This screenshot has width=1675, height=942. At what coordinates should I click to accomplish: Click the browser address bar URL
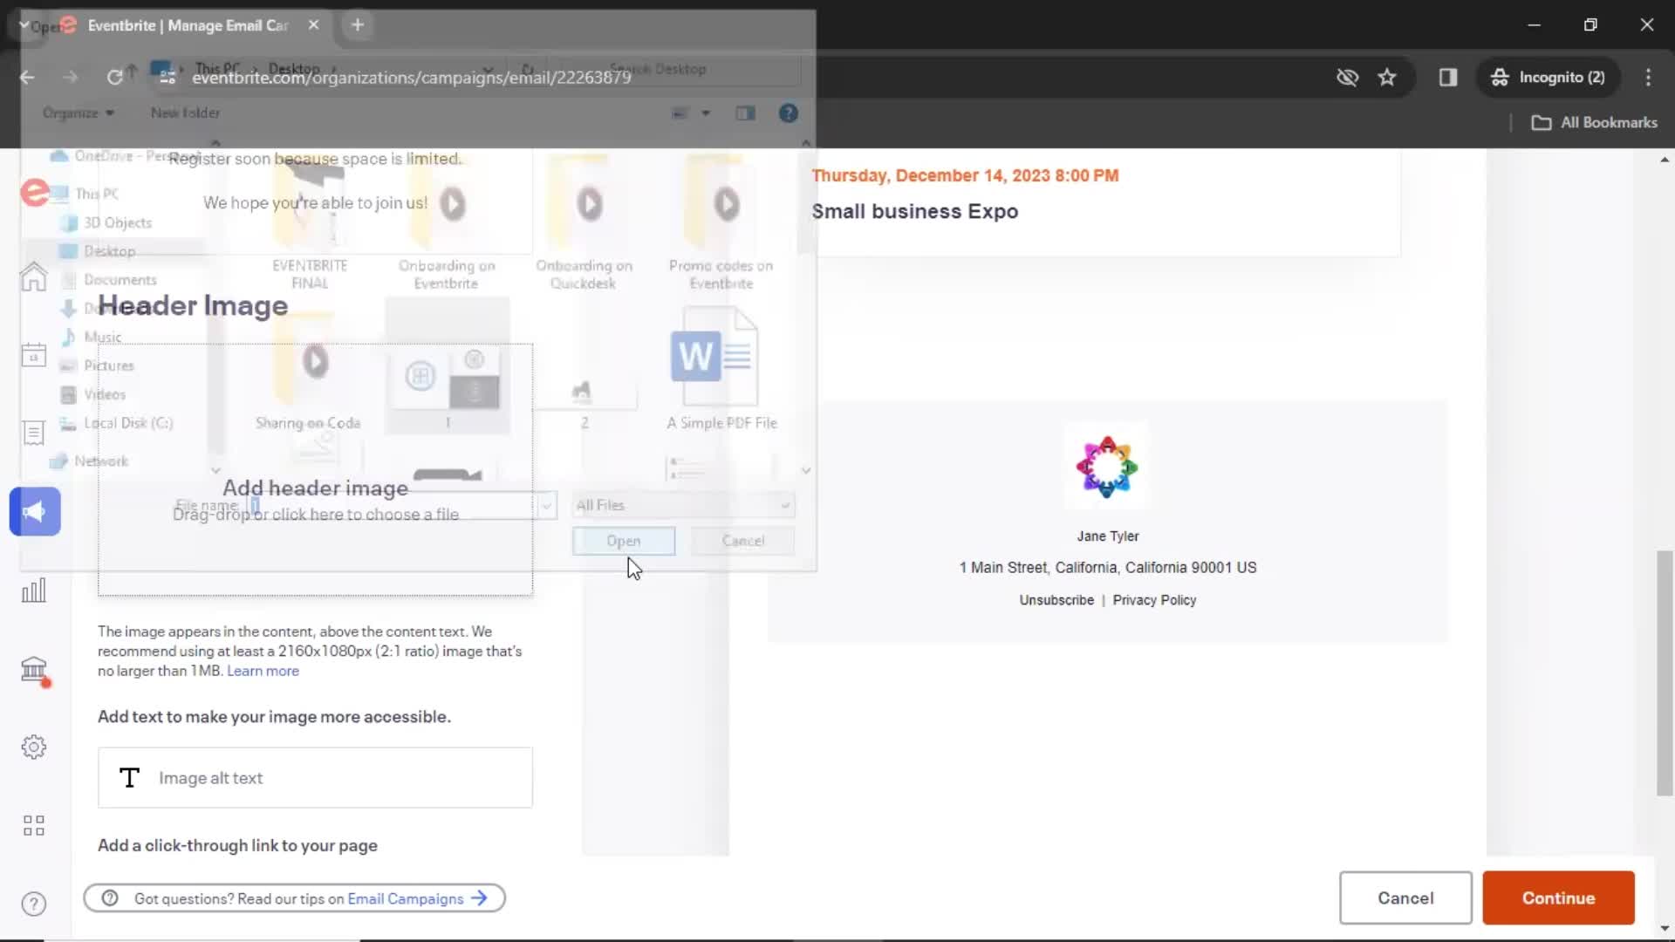411,77
